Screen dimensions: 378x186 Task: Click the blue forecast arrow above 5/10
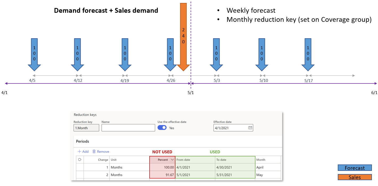click(262, 54)
